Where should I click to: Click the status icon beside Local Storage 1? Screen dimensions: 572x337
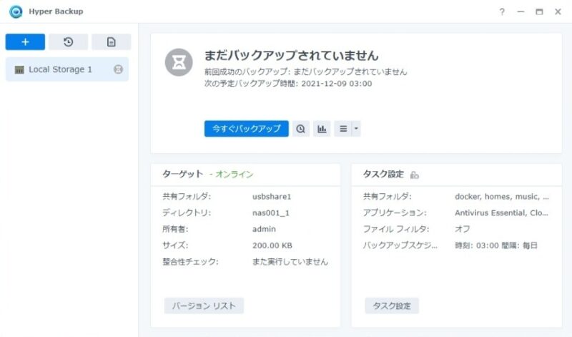coord(119,69)
